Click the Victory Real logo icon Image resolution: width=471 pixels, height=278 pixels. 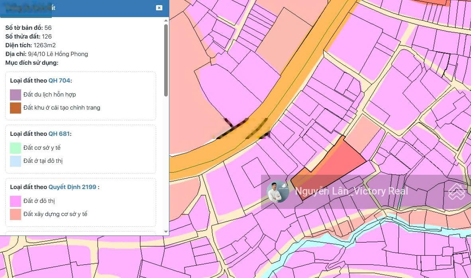(457, 191)
